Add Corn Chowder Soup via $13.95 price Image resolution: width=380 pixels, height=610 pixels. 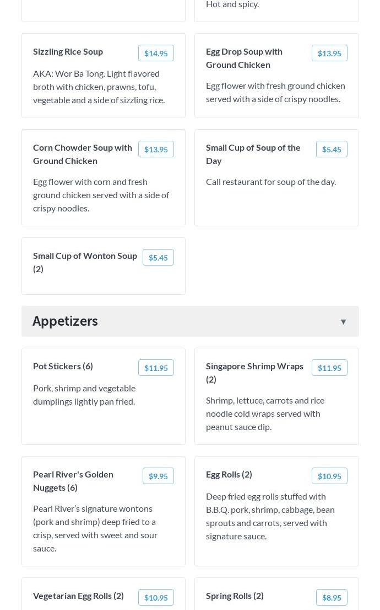pyautogui.click(x=156, y=150)
